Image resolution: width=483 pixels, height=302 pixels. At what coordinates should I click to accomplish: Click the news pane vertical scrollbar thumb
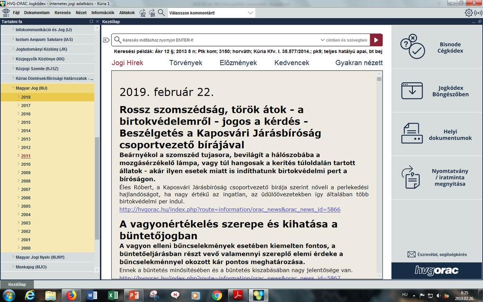coord(379,79)
